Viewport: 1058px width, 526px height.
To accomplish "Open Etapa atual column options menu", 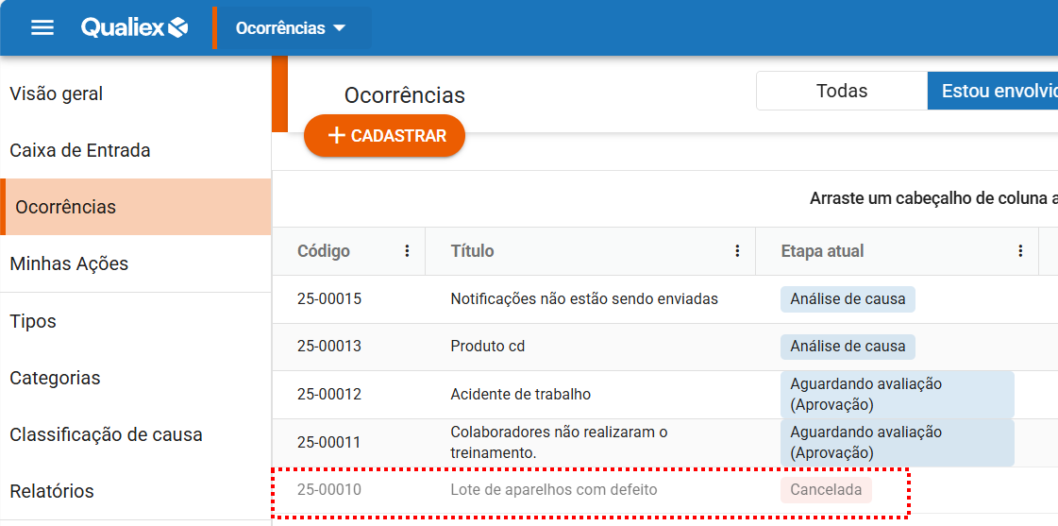I will tap(1020, 251).
